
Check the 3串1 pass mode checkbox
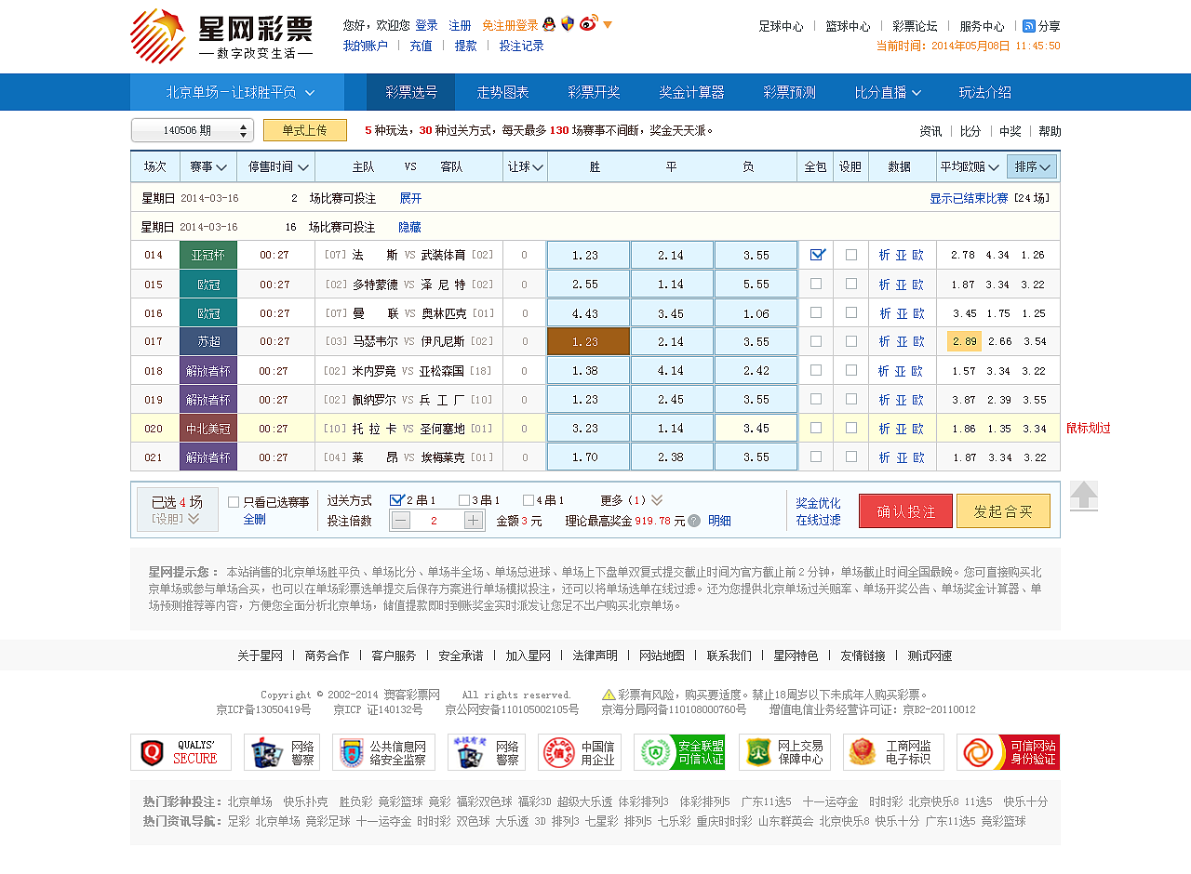click(462, 500)
